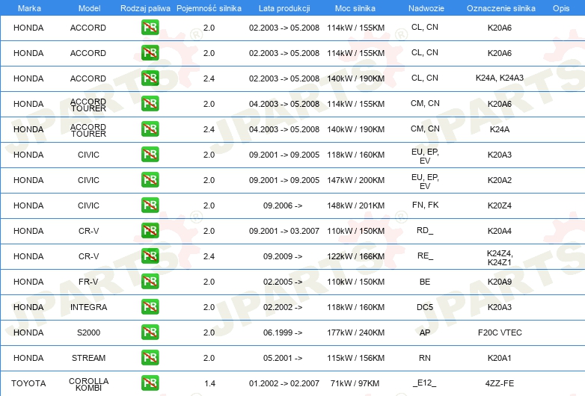Click the fuel icon in the Civic 147kW row
585x396 pixels.
[150, 179]
